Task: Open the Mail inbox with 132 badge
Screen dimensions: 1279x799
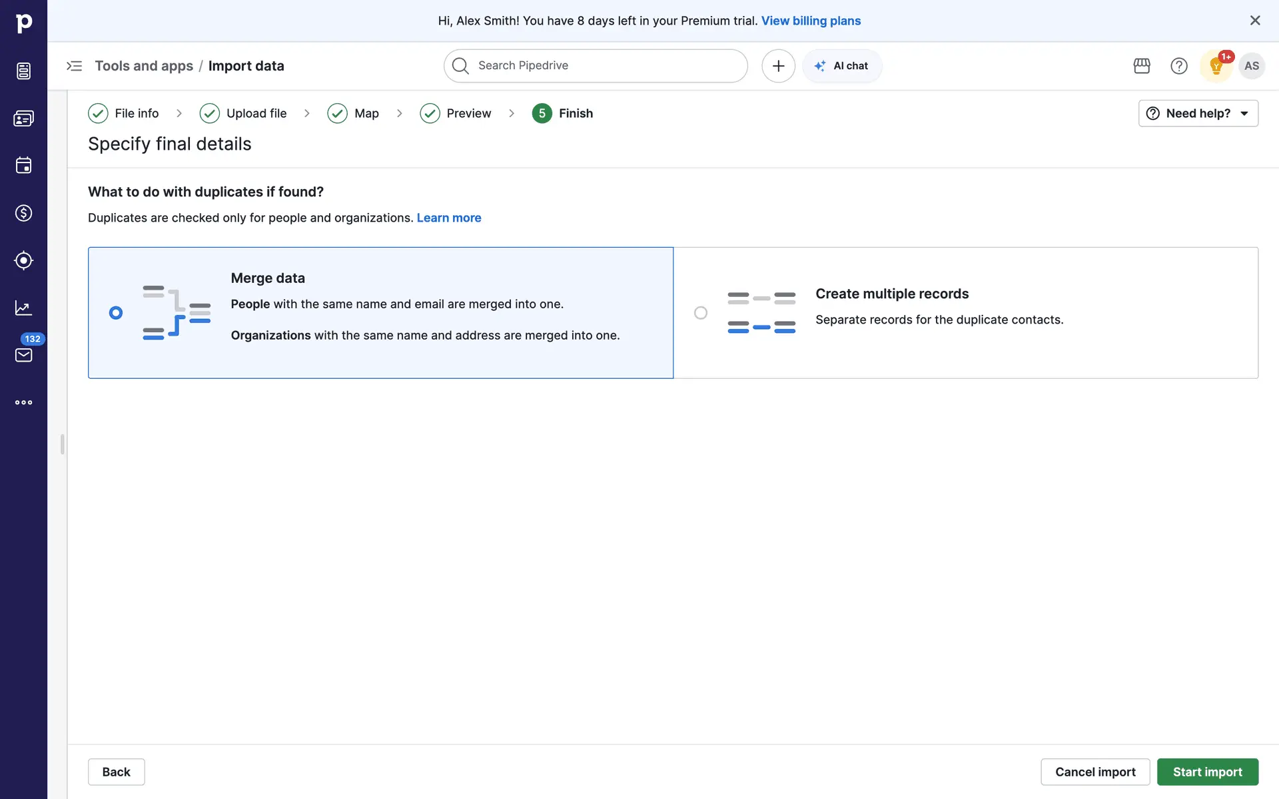Action: 23,354
